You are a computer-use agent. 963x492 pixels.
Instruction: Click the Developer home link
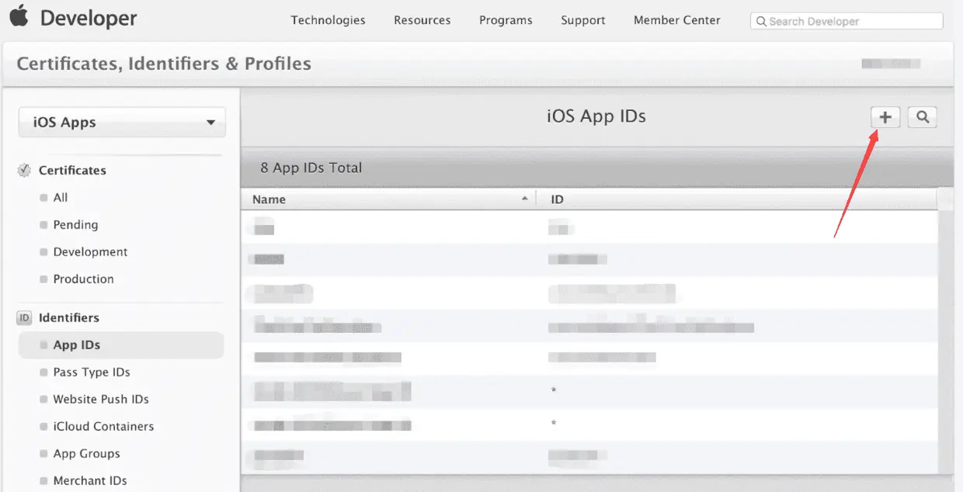(x=89, y=18)
